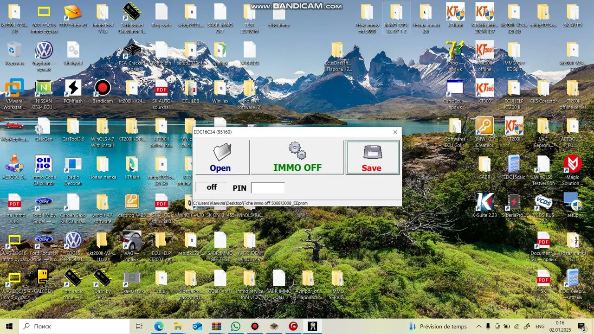The image size is (594, 334).
Task: Select the IProg shortcut icon
Action: [x=455, y=57]
